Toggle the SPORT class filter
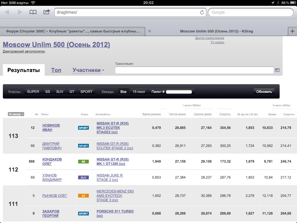Viewport: 297px width, 223px height. [86, 91]
